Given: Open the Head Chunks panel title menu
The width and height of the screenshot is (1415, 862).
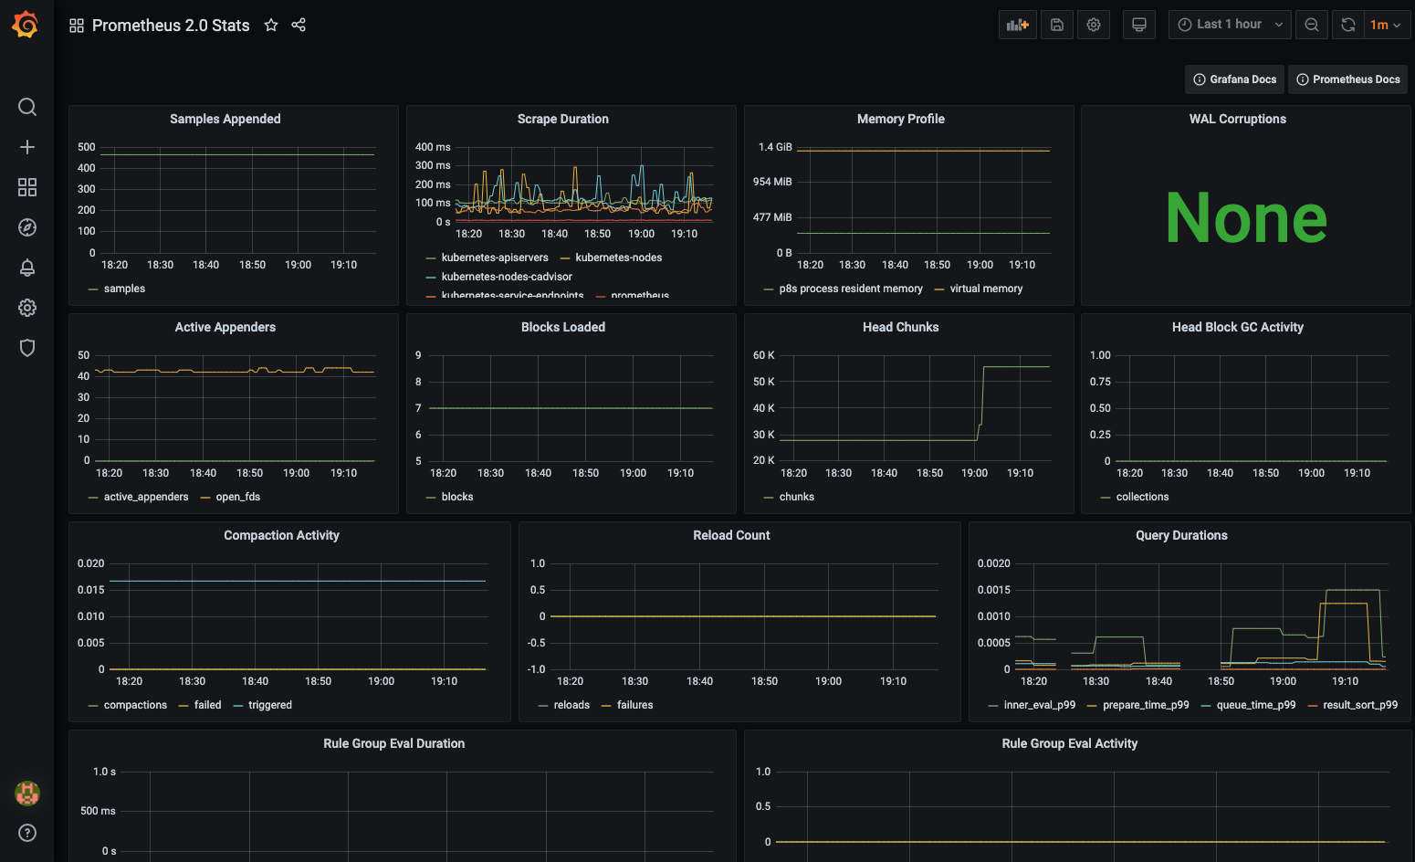Looking at the screenshot, I should coord(901,327).
